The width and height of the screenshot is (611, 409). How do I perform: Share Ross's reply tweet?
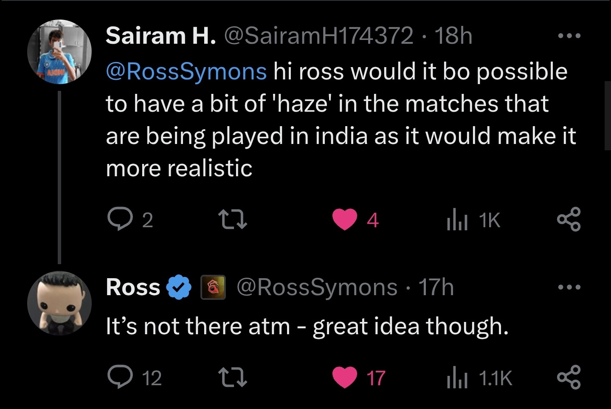point(569,377)
